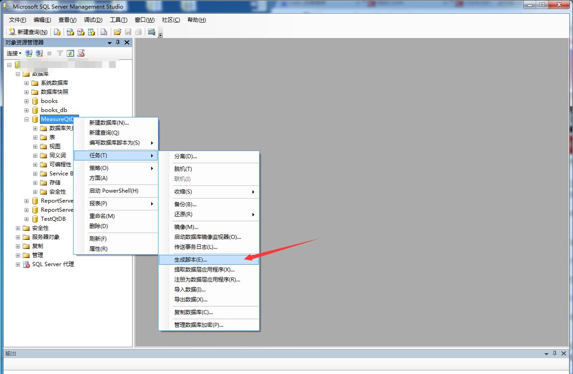Open an Analysis Services MDX Query
The width and height of the screenshot is (573, 374).
[x=70, y=32]
